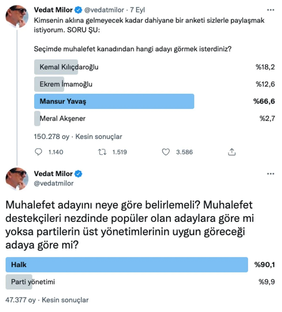Open the first tweet's three-dot menu
Viewport: 282px width, 312px height.
point(270,10)
